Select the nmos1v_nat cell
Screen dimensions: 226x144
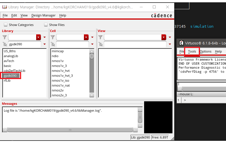pos(61,85)
